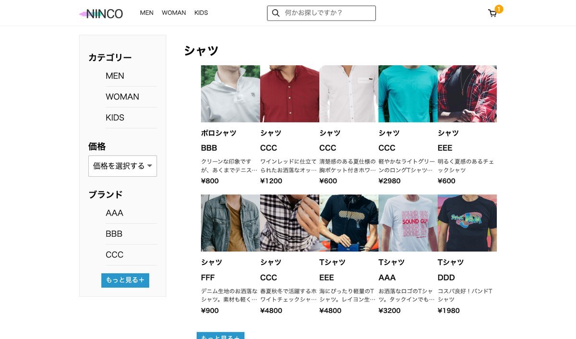Filter by brand AAA in sidebar
The image size is (576, 339).
point(115,213)
